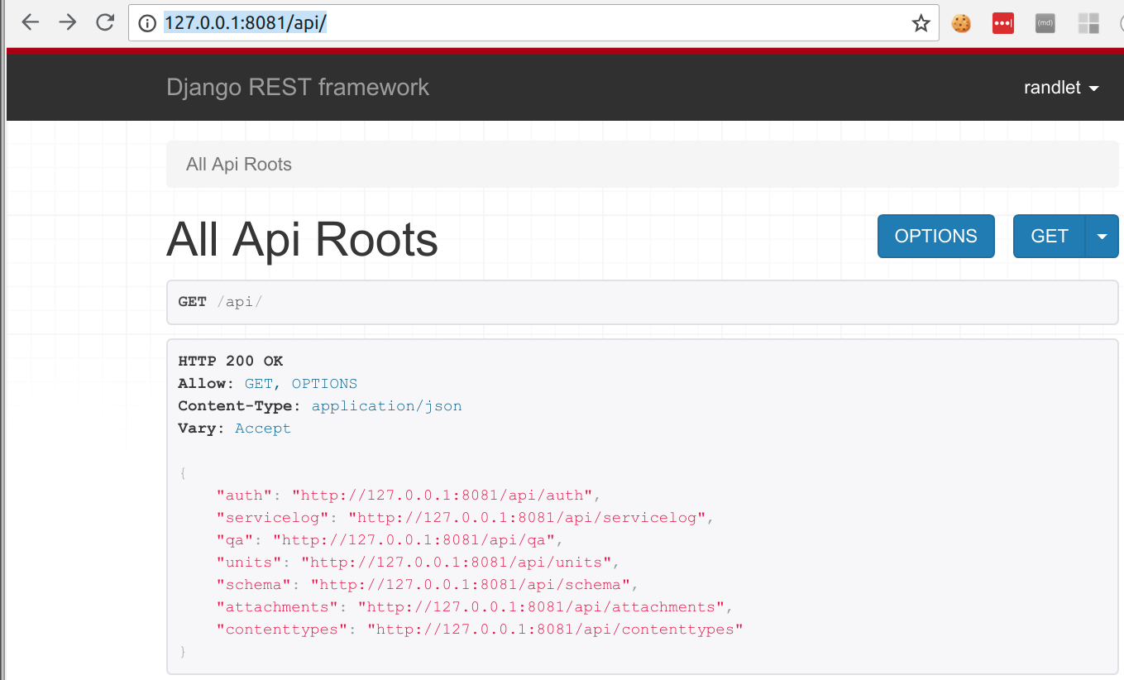Select All Api Roots breadcrumb
The width and height of the screenshot is (1124, 680).
[x=239, y=165]
